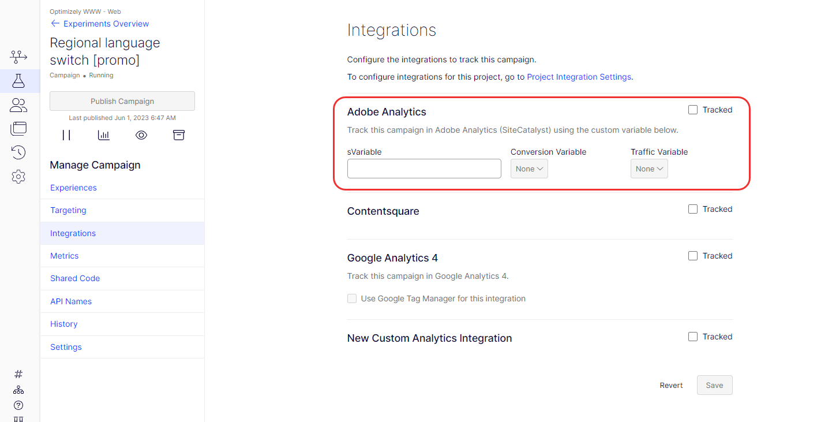Open the Settings gear icon in rail

click(18, 177)
